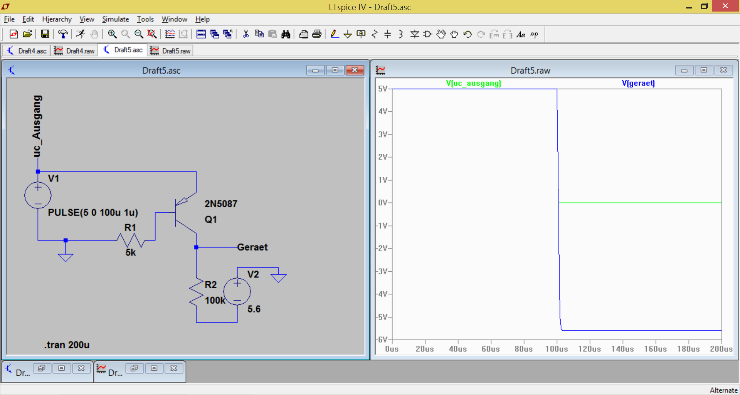Place a Resistor from the toolbar

pyautogui.click(x=375, y=34)
